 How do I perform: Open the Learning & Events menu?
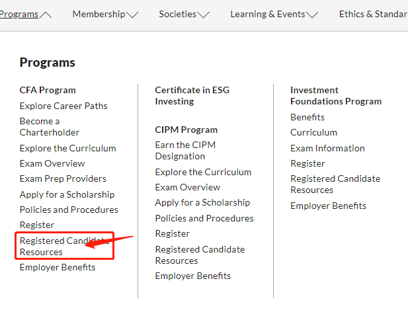tap(274, 15)
